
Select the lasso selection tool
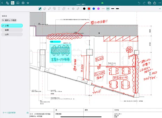[x=54, y=9]
